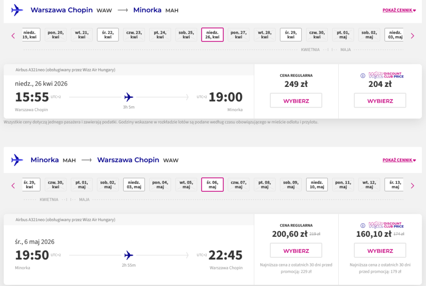
Task: Go to earlier return dates with left arrow
Action: (13, 185)
